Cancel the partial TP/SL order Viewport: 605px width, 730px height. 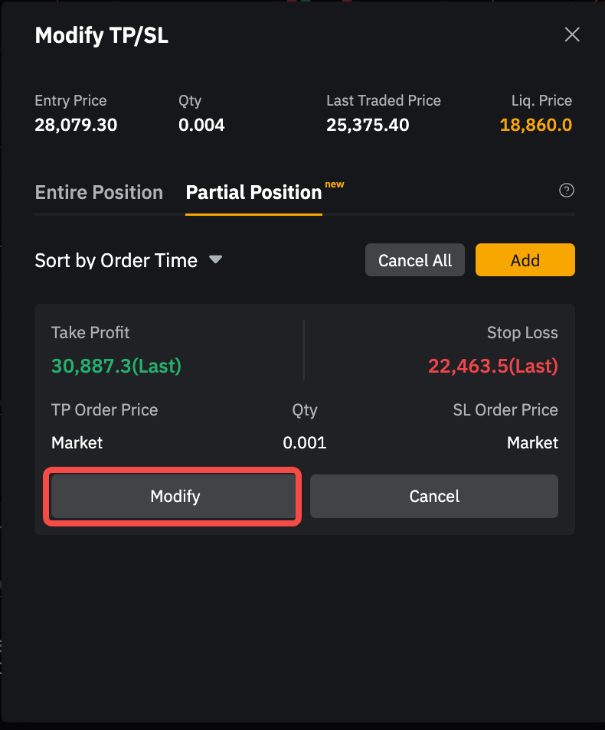tap(433, 496)
